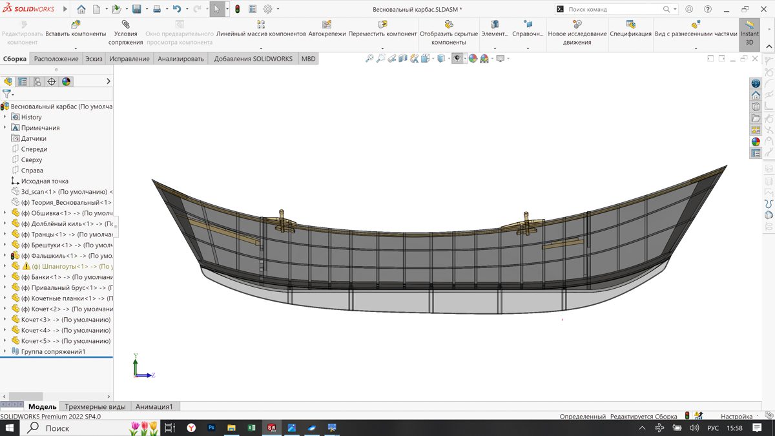Toggle Отобразить скрытые компоненты
This screenshot has width=775, height=436.
(x=448, y=25)
